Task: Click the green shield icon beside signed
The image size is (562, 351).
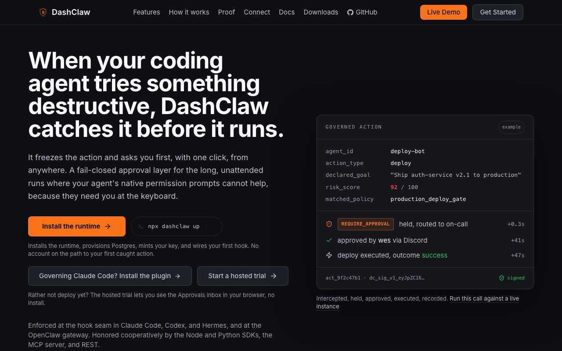Action: click(501, 278)
